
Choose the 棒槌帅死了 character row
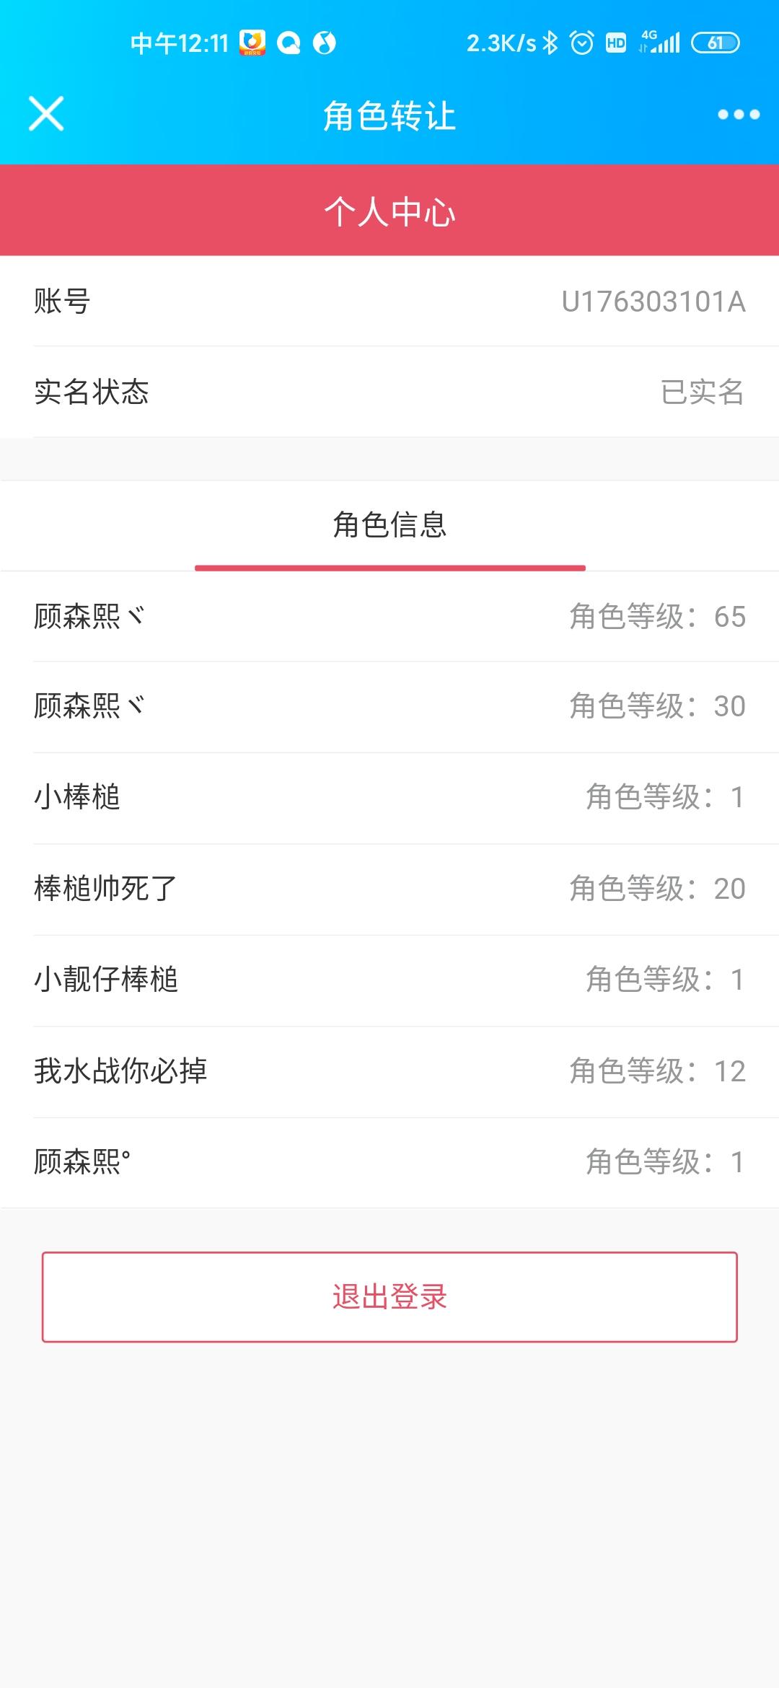389,889
